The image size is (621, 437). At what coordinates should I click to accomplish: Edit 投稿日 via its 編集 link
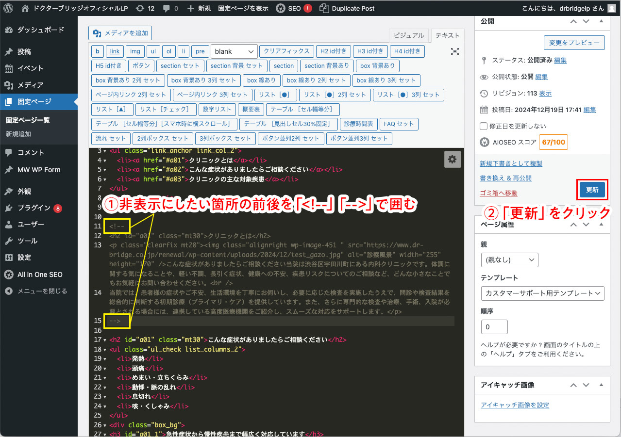coord(589,110)
